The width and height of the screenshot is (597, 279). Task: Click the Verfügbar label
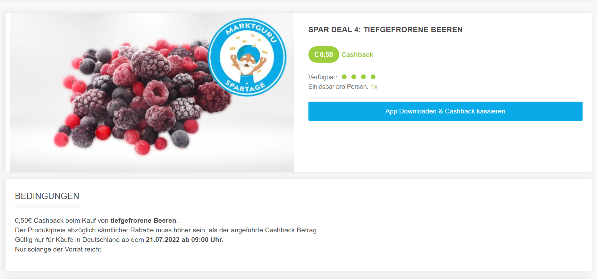323,77
